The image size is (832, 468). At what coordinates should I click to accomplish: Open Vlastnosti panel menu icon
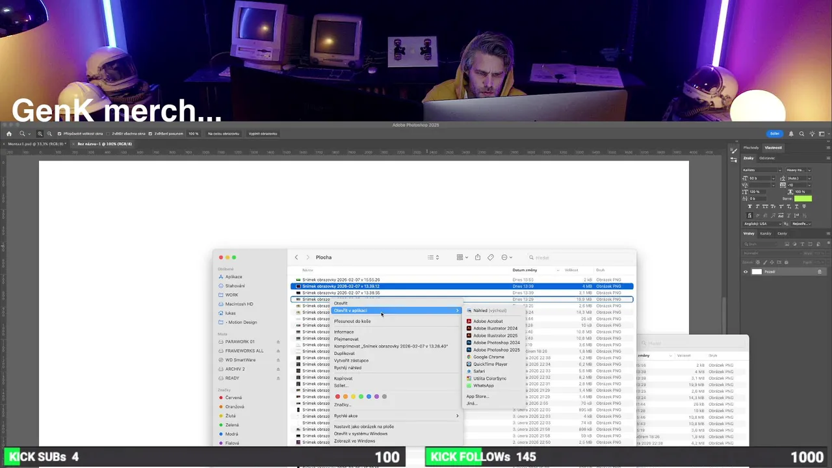point(827,148)
